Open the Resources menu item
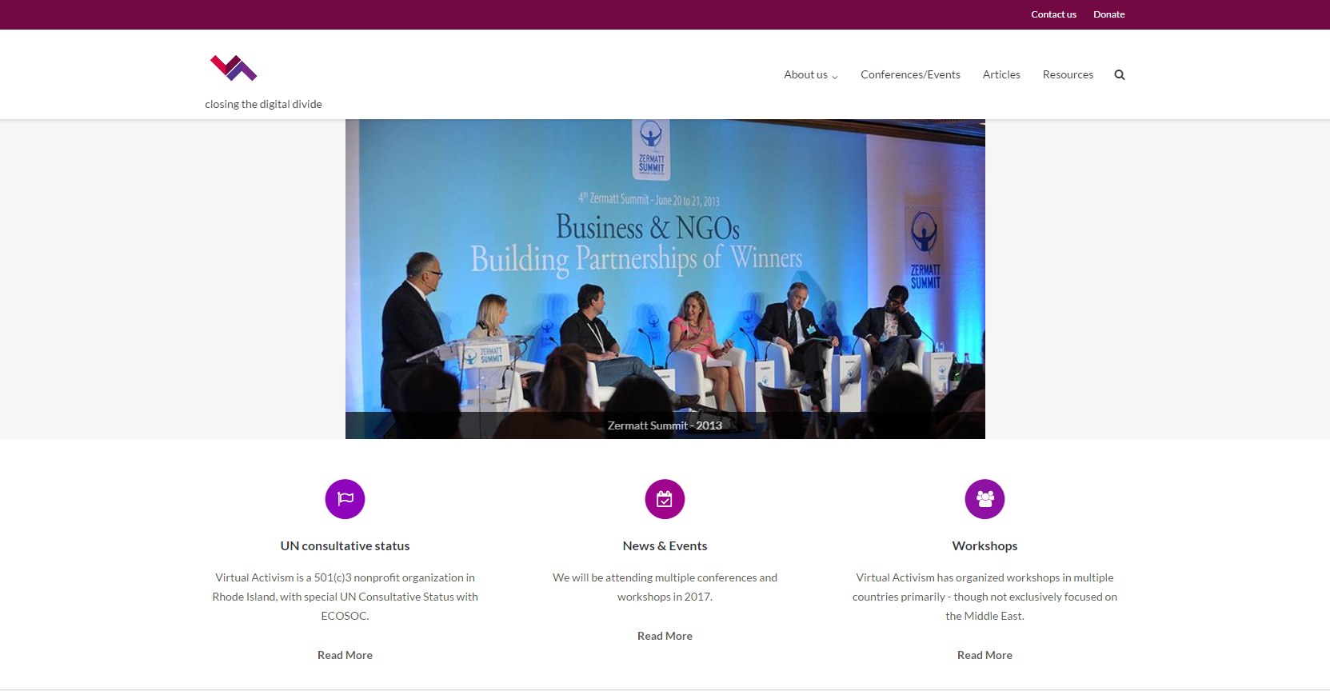1330x691 pixels. tap(1068, 75)
